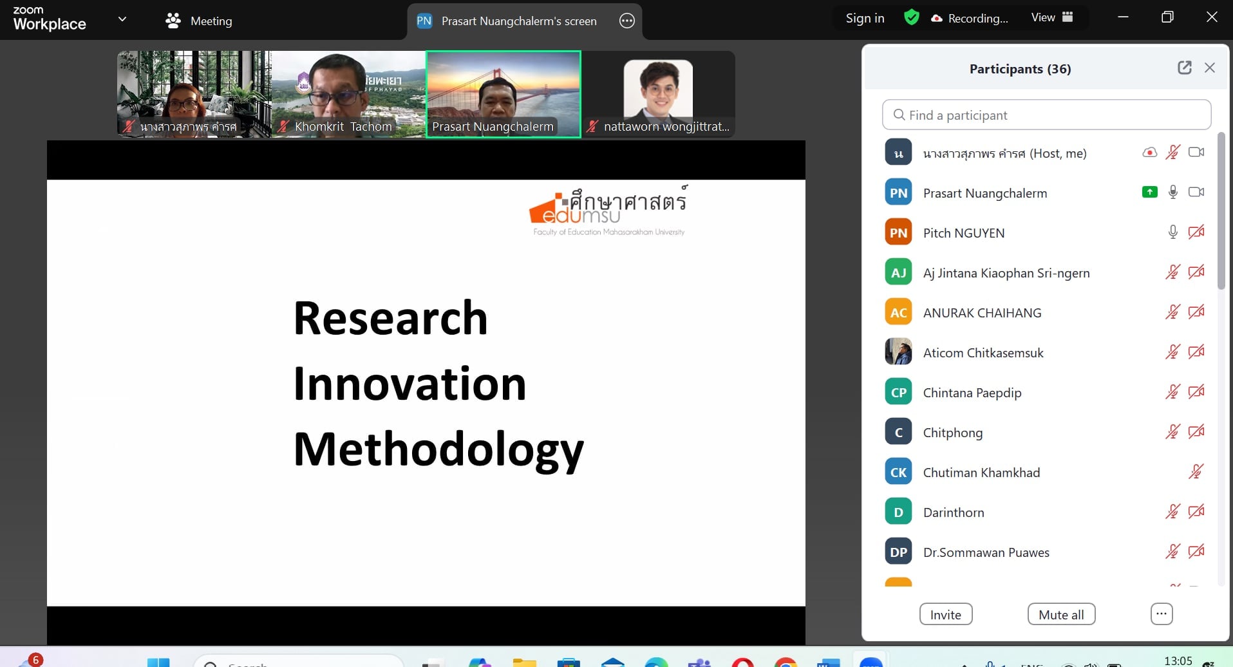Pop out the Participants panel
This screenshot has width=1233, height=667.
point(1184,68)
